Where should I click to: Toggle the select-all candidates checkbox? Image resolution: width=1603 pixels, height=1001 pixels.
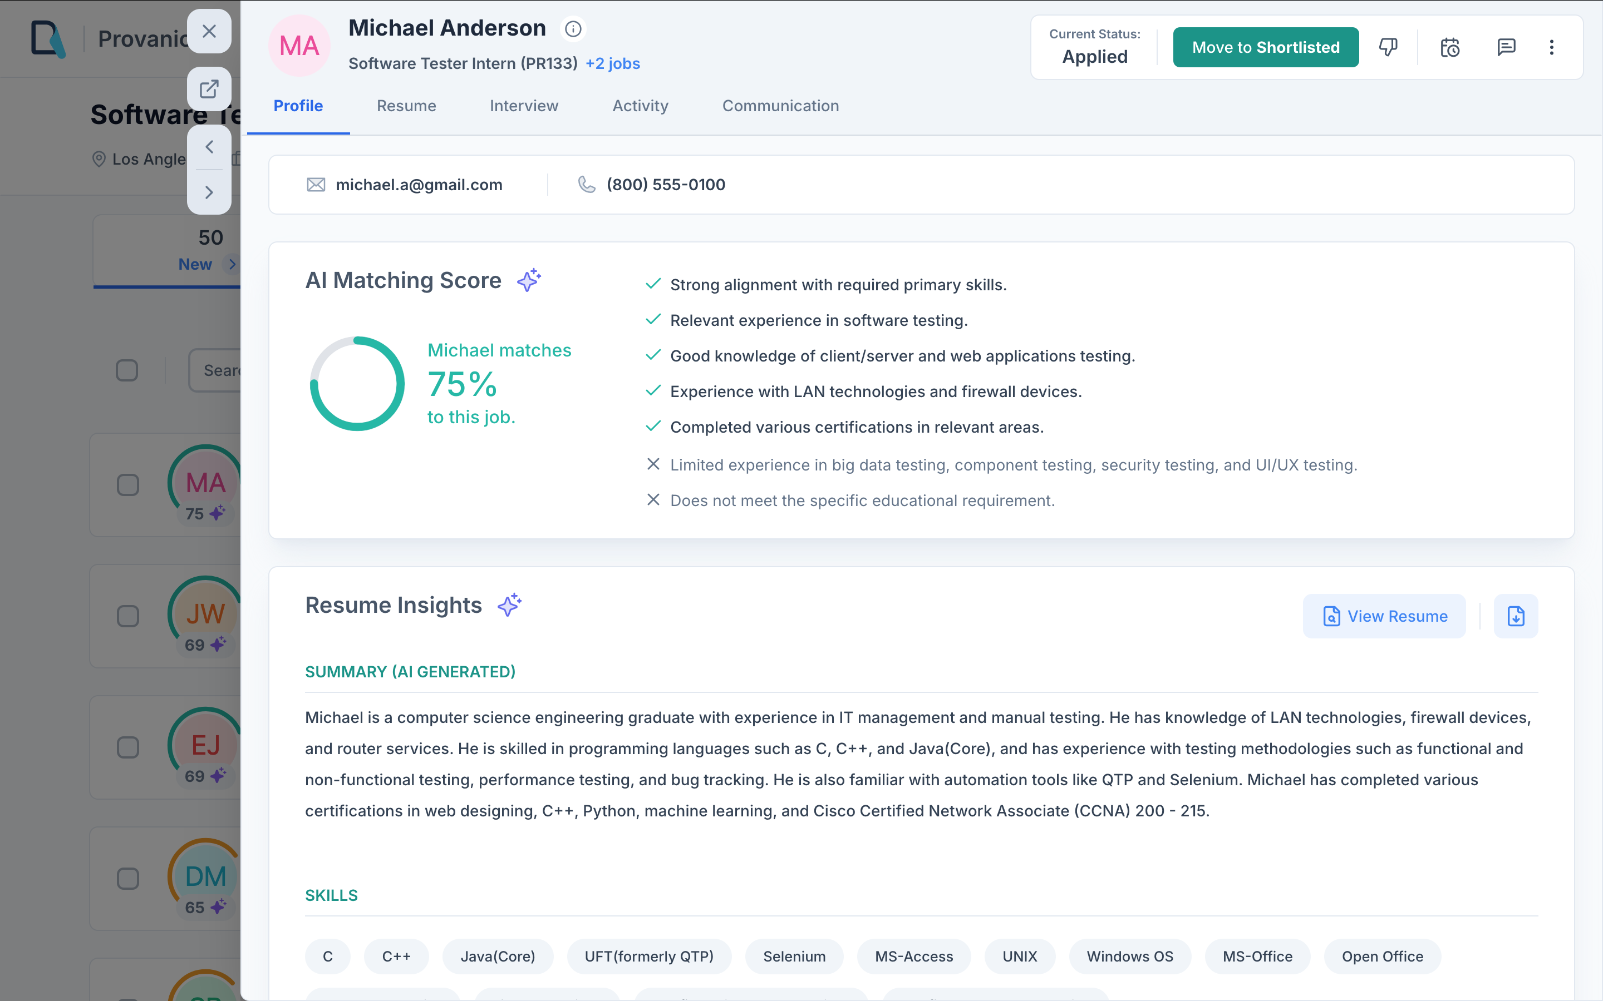click(x=127, y=370)
